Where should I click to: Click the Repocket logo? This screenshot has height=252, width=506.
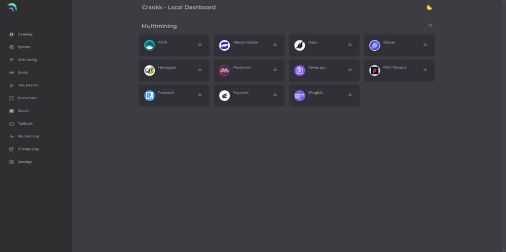point(224,96)
